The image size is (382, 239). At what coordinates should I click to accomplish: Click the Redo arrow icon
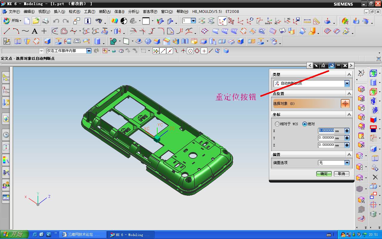point(66,21)
